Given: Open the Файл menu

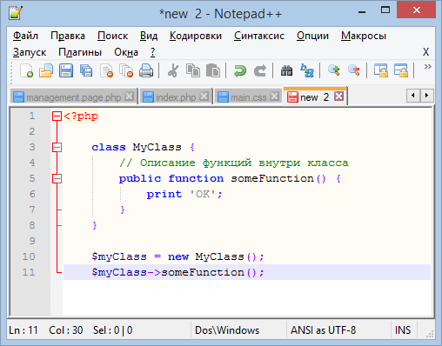Looking at the screenshot, I should pyautogui.click(x=25, y=36).
